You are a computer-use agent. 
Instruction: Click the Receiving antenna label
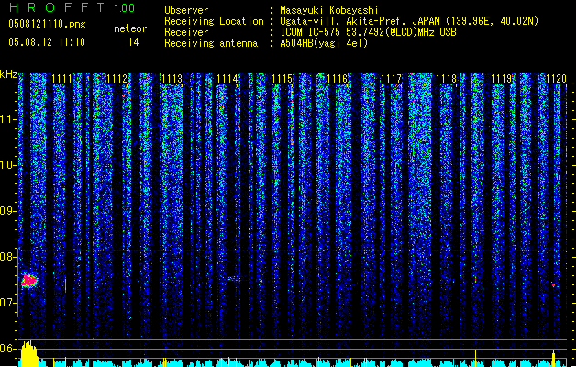211,43
